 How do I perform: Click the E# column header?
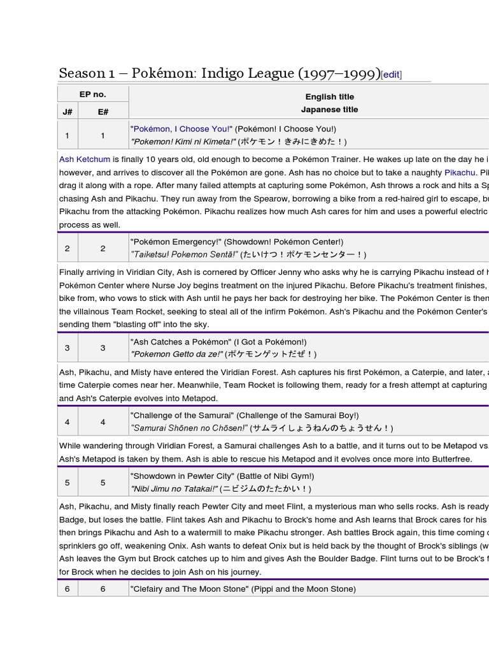[103, 112]
